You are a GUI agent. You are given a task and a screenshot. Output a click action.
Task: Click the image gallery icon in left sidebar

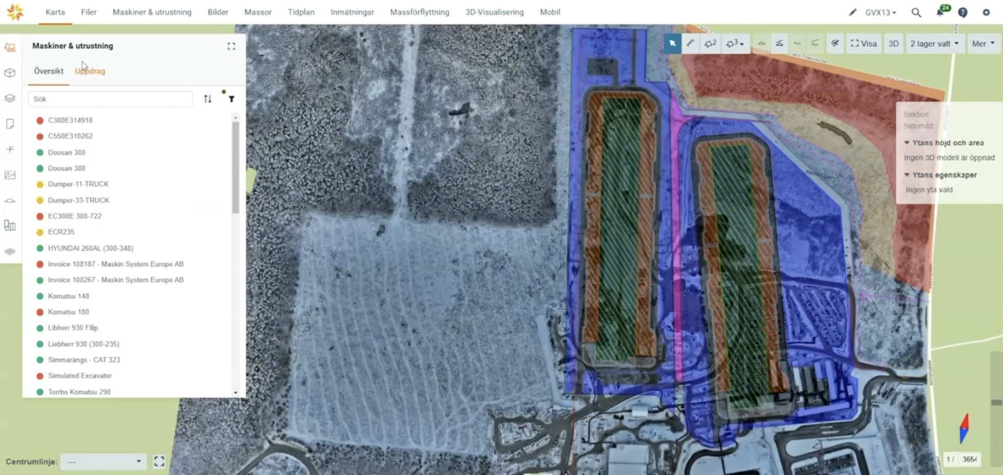(10, 175)
